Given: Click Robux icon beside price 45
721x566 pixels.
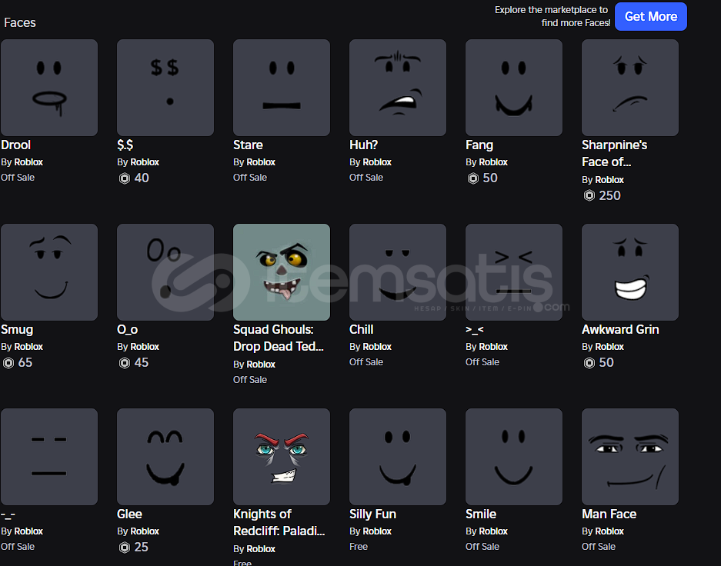Looking at the screenshot, I should point(125,363).
